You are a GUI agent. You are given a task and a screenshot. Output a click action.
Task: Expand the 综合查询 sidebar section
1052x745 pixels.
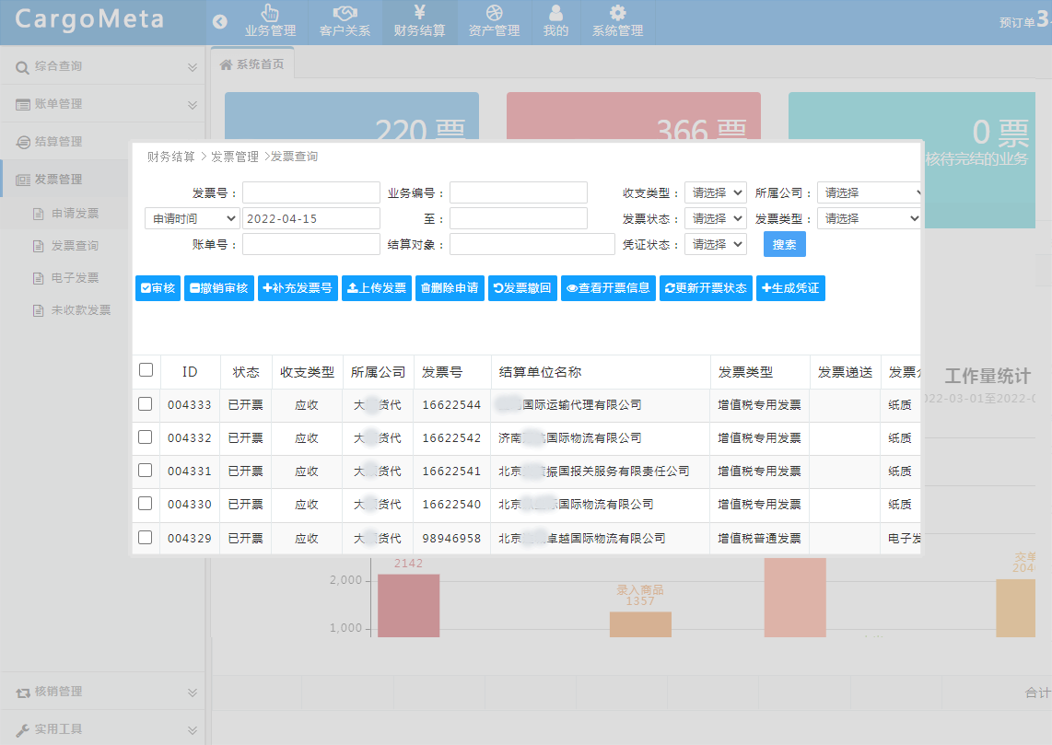[x=192, y=67]
